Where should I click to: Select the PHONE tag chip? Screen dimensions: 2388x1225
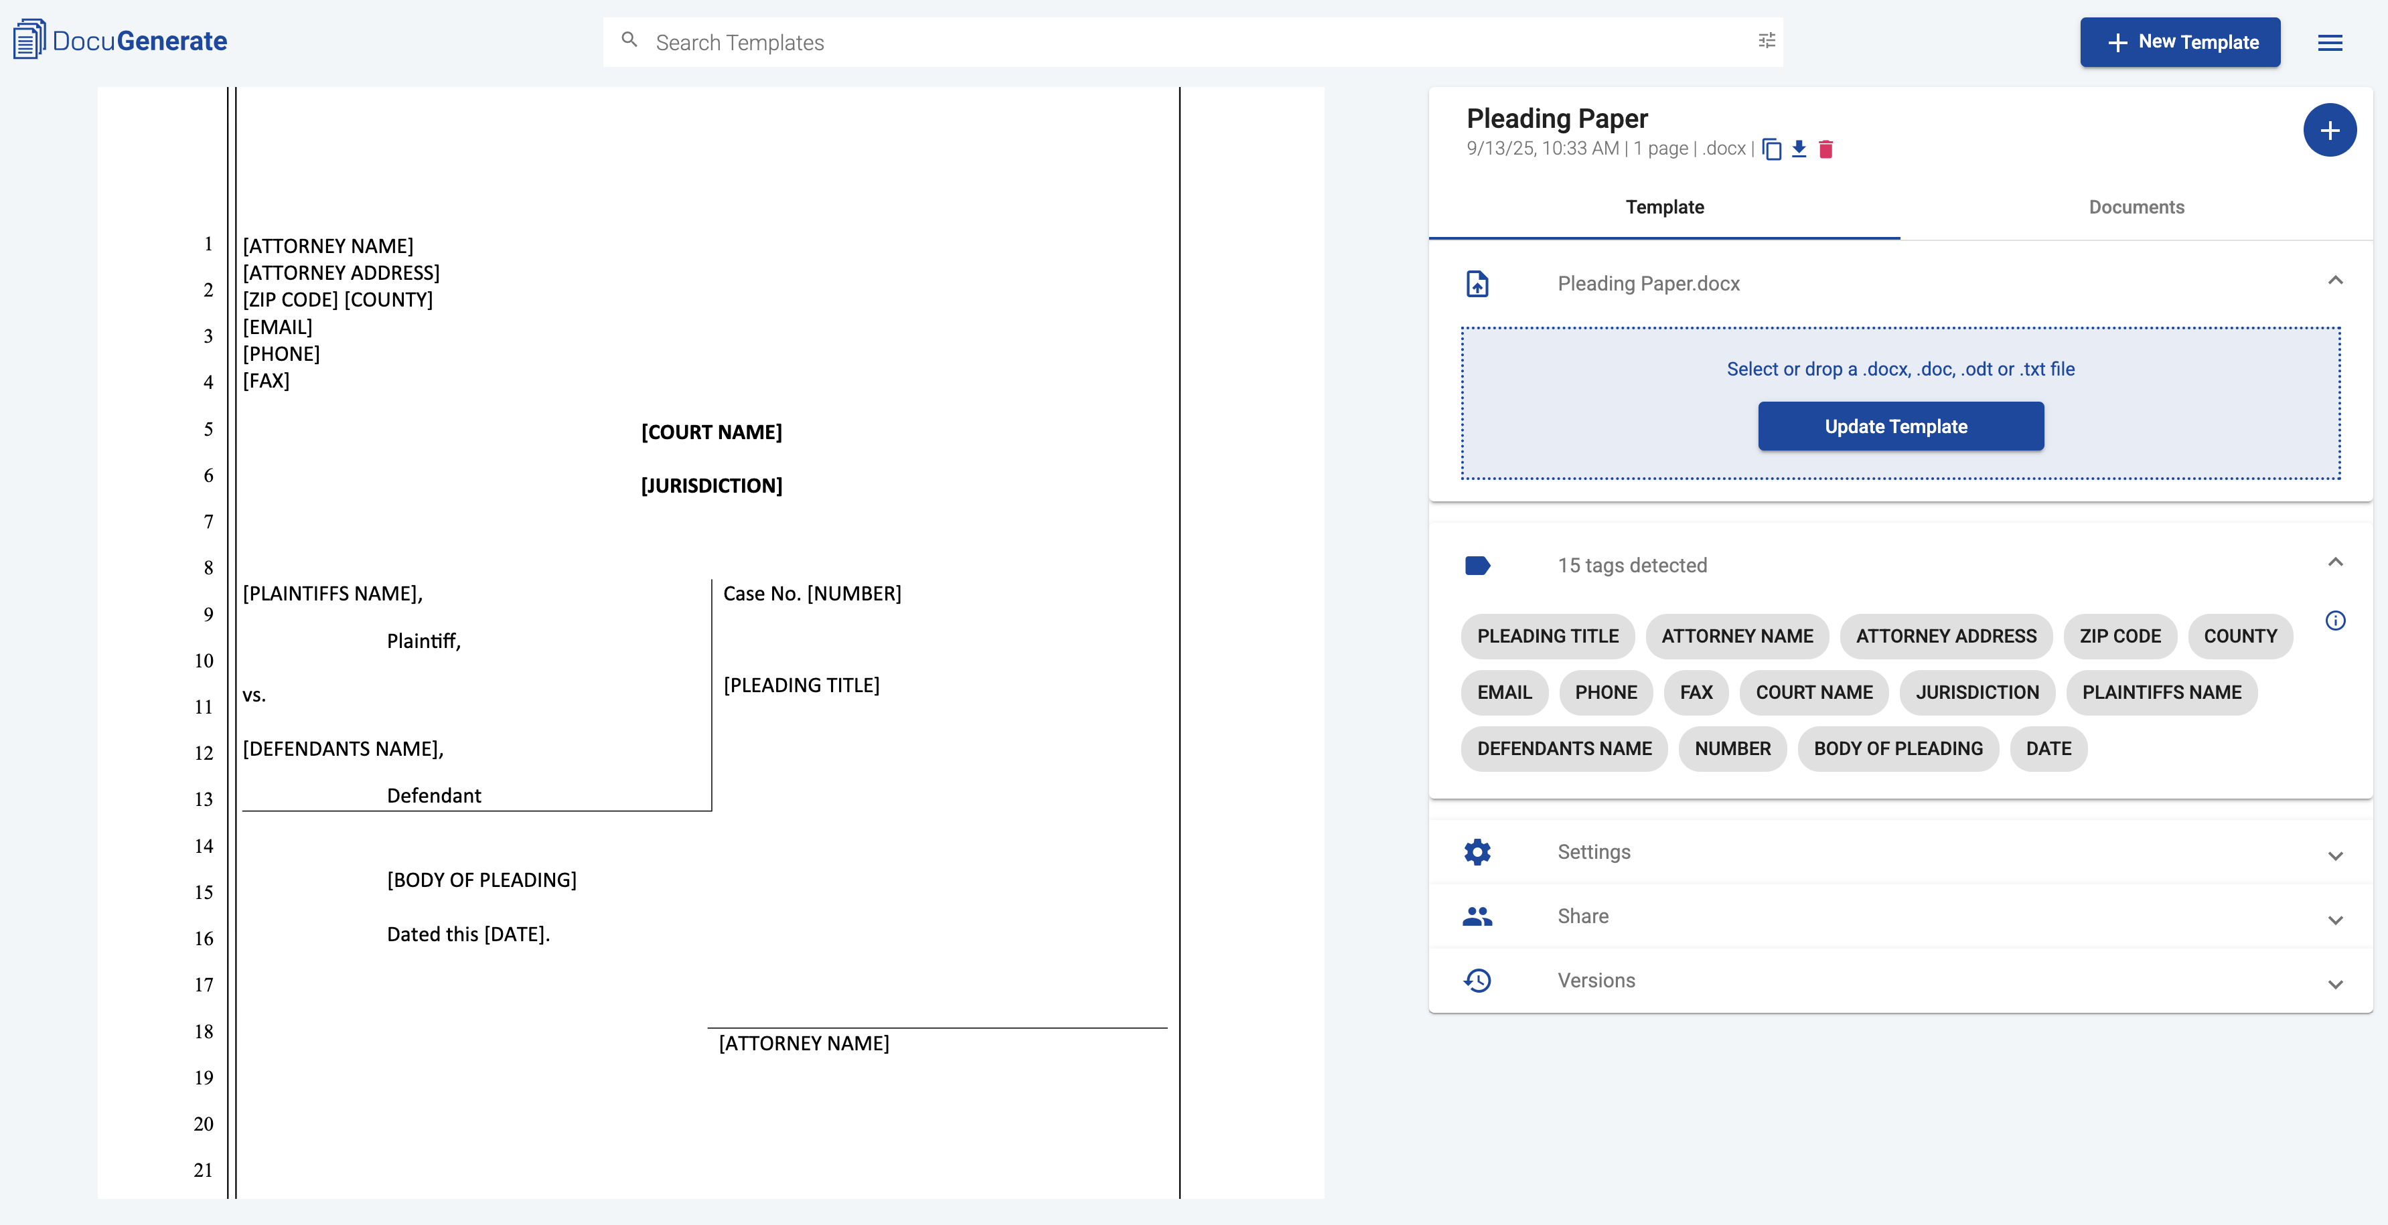tap(1606, 693)
